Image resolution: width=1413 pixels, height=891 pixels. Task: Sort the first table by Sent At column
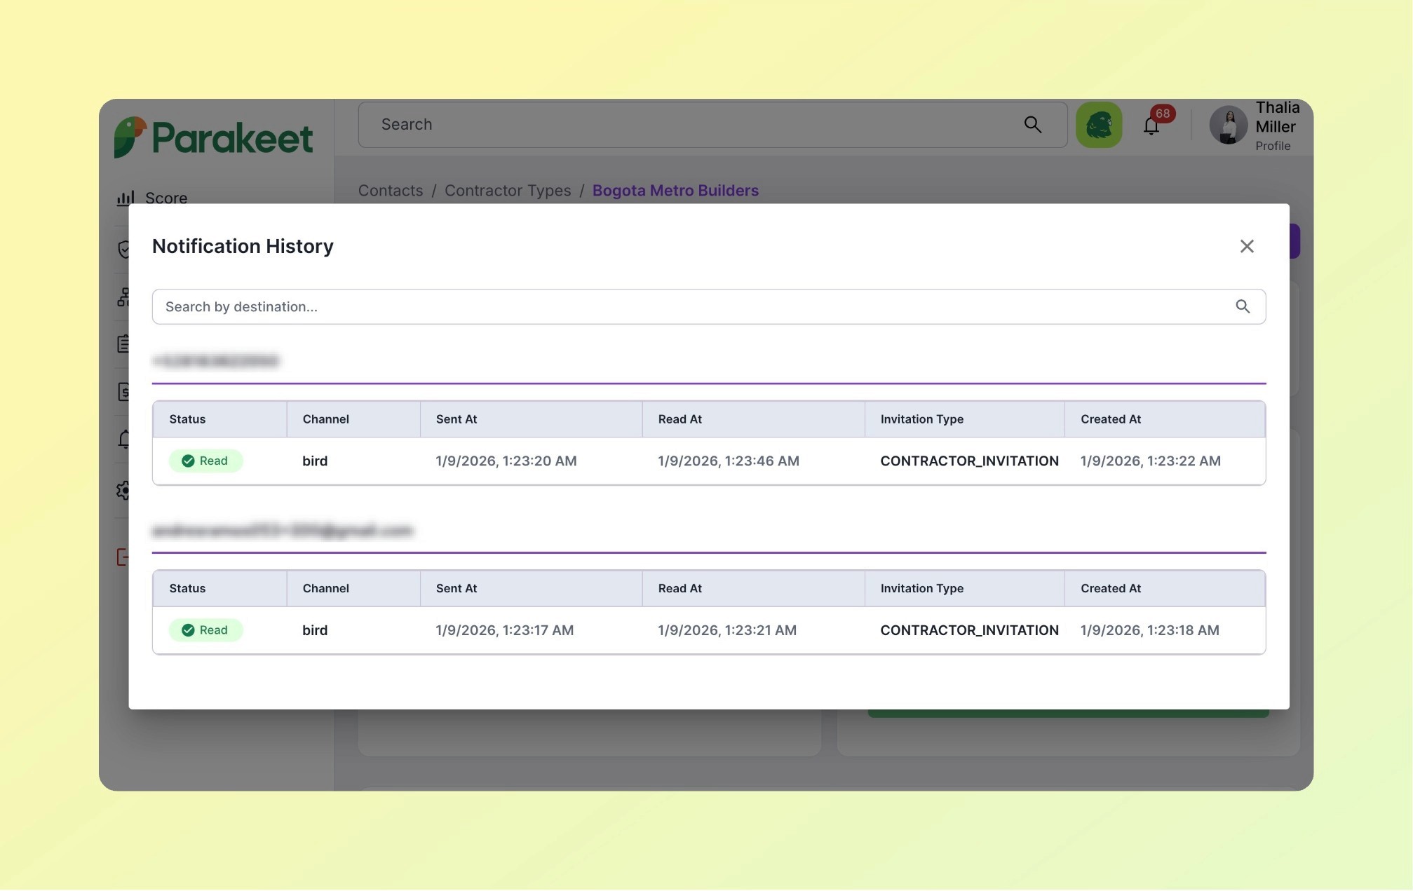pos(456,419)
